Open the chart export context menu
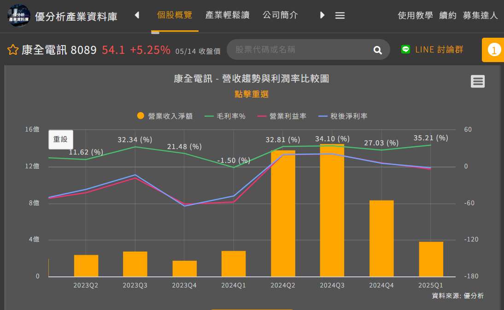504x310 pixels. pyautogui.click(x=478, y=81)
